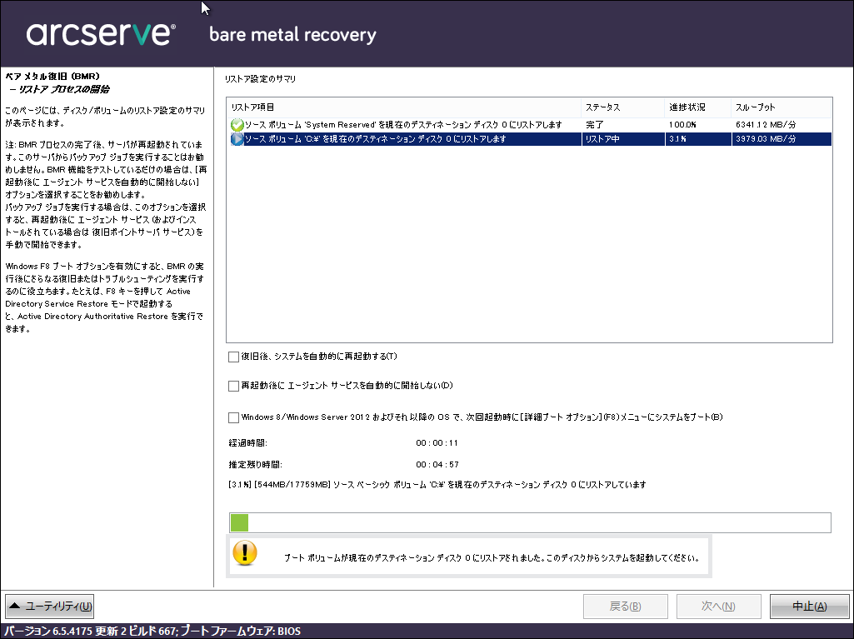Click the yellow warning exclamation icon
Screen dimensions: 854x639
[245, 553]
